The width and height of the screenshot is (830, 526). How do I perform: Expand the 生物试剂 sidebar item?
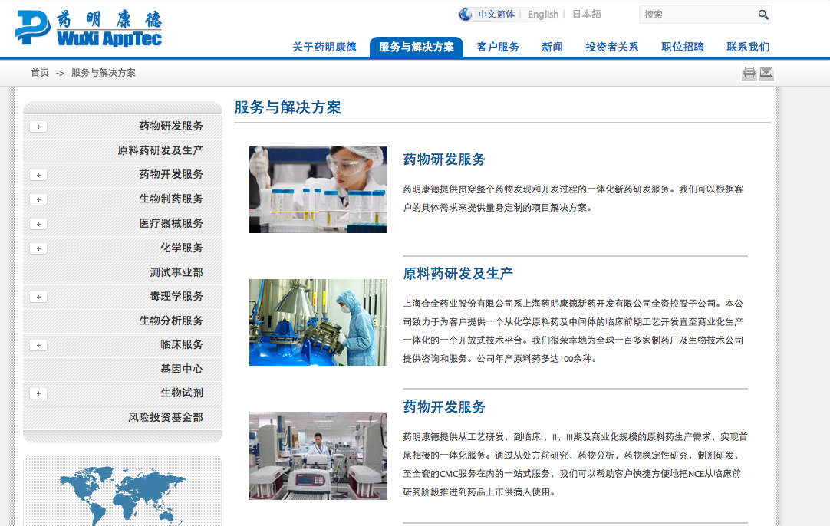pyautogui.click(x=38, y=393)
